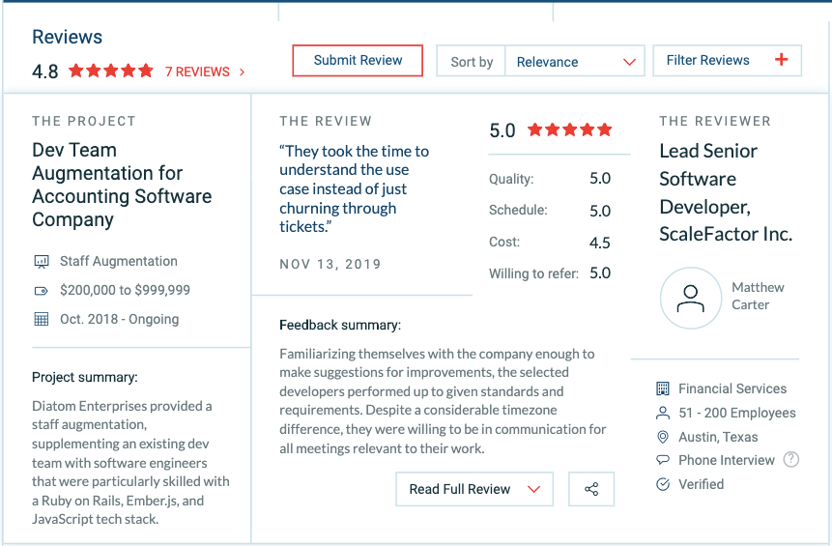The height and width of the screenshot is (546, 832).
Task: Click the employees person icon
Action: coord(663,413)
